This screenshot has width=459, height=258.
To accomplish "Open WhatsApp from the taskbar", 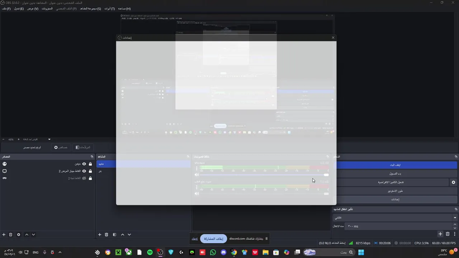I will [x=213, y=253].
